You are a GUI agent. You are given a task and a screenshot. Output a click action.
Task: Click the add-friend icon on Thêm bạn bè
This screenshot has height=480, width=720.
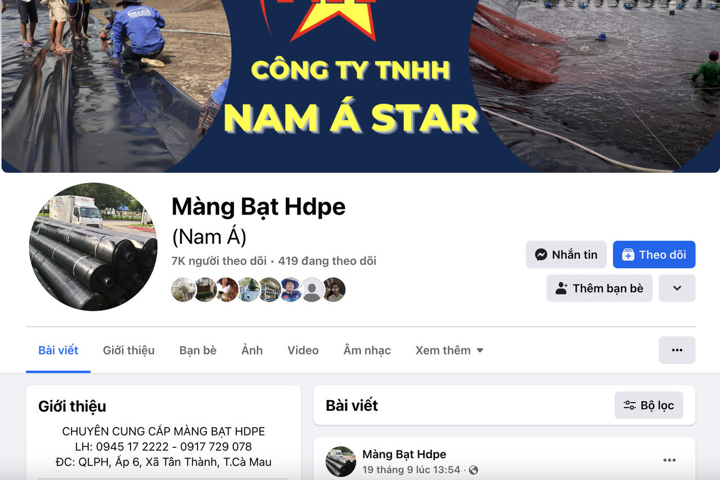(x=561, y=289)
